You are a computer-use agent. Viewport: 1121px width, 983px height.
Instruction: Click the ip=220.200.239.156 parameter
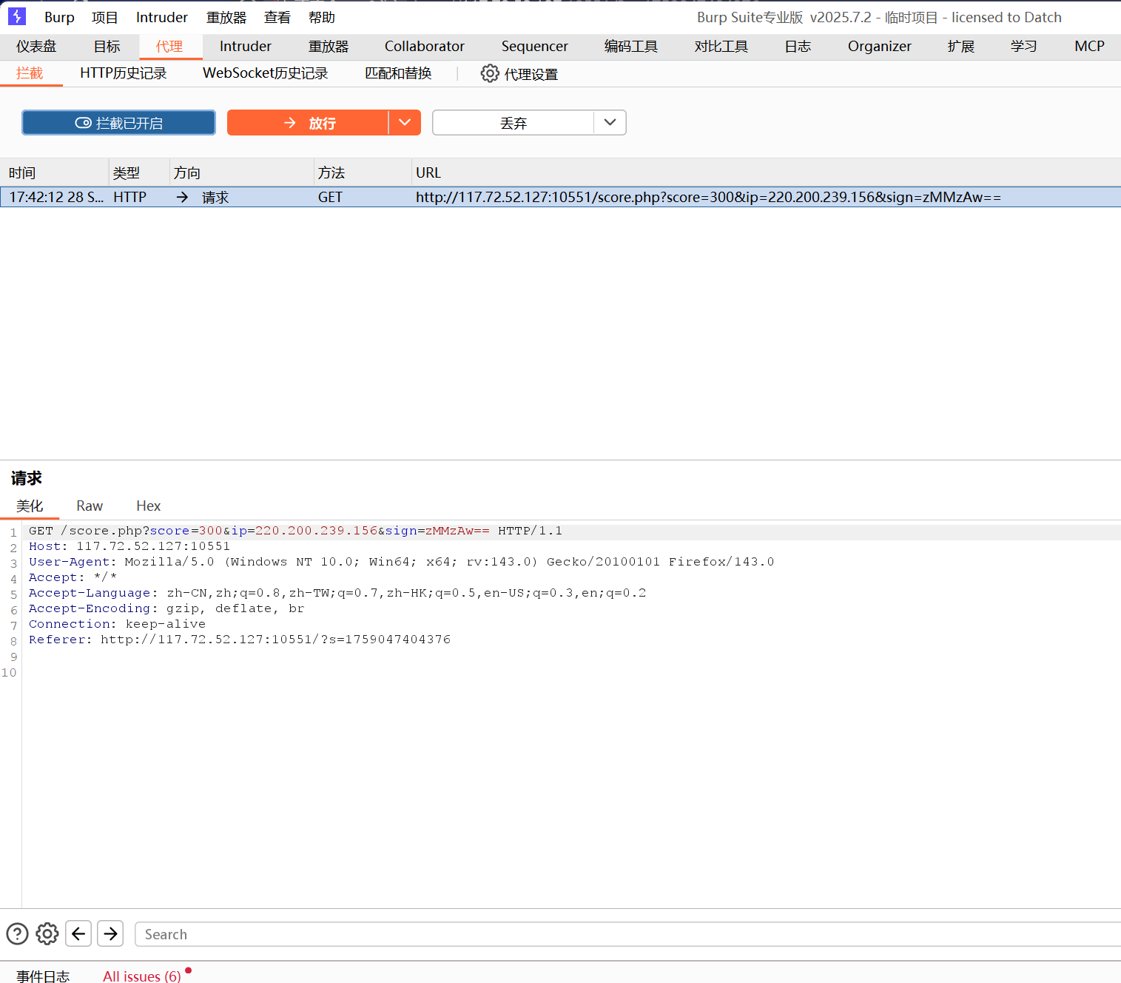[x=304, y=531]
